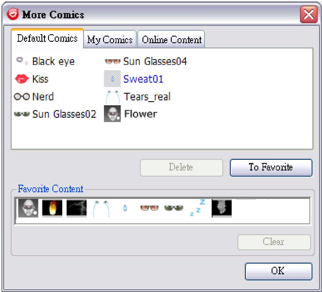Select the Kiss lips icon
Screen dimensions: 322x292
coord(22,79)
